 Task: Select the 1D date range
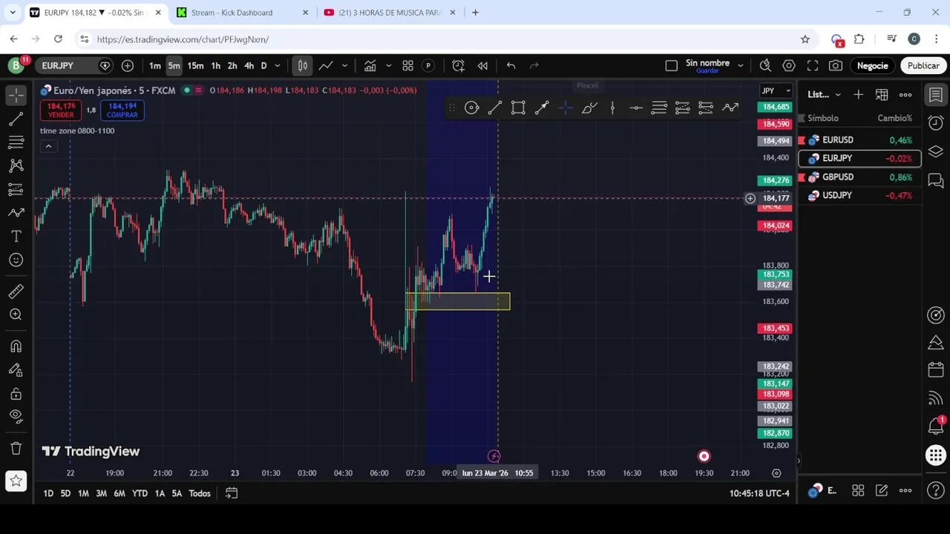tap(48, 493)
